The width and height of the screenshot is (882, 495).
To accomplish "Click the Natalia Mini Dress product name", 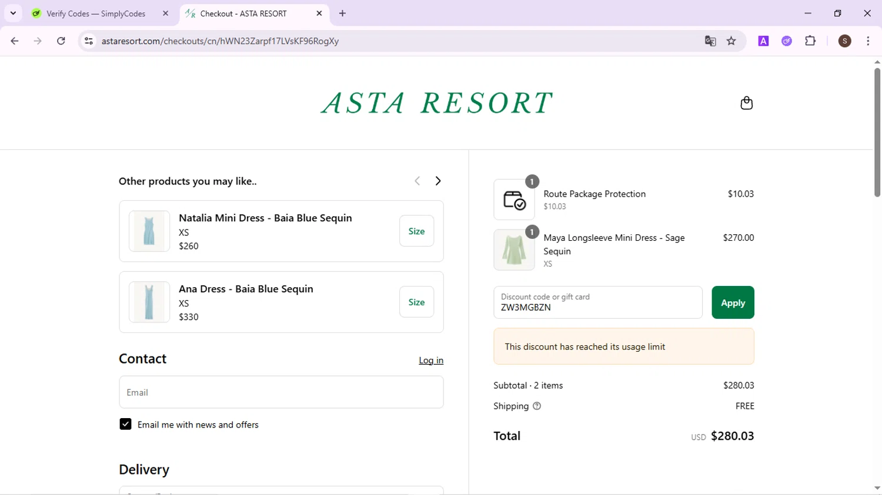I will pos(265,218).
